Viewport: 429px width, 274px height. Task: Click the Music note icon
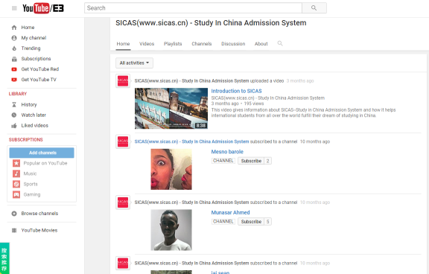tap(16, 173)
